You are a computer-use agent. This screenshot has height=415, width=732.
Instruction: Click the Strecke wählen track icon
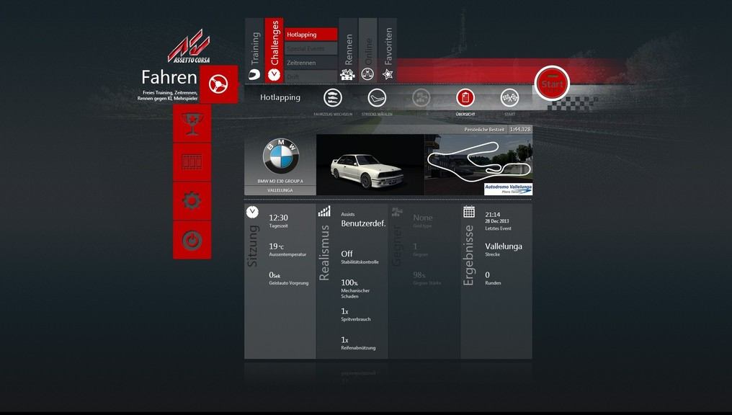coord(377,98)
